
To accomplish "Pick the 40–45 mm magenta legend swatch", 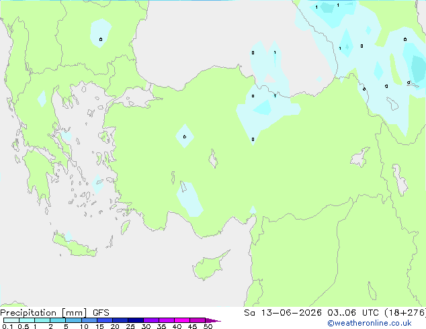I will (182, 320).
